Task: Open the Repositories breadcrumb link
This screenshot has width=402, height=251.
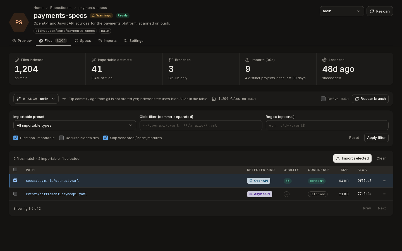Action: [x=61, y=8]
